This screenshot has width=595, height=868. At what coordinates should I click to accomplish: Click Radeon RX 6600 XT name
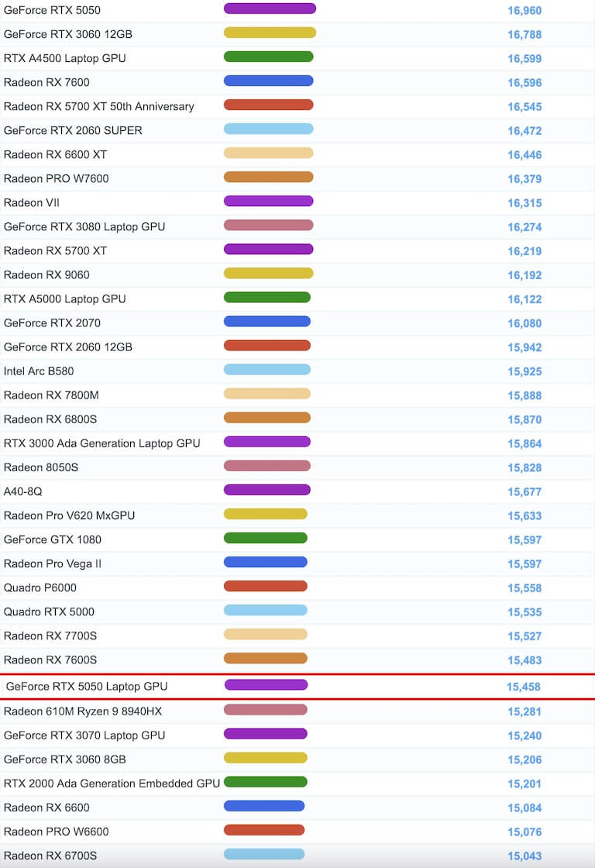point(55,154)
